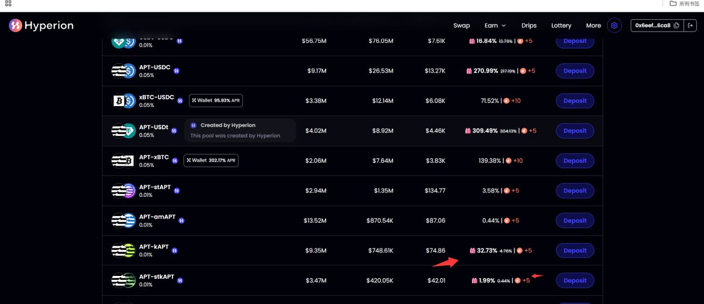
Task: Click volume value $26.53M
Action: 381,71
